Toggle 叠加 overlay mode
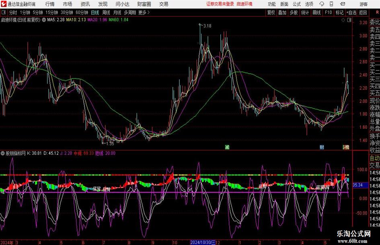The width and height of the screenshot is (380, 245). tap(282, 12)
